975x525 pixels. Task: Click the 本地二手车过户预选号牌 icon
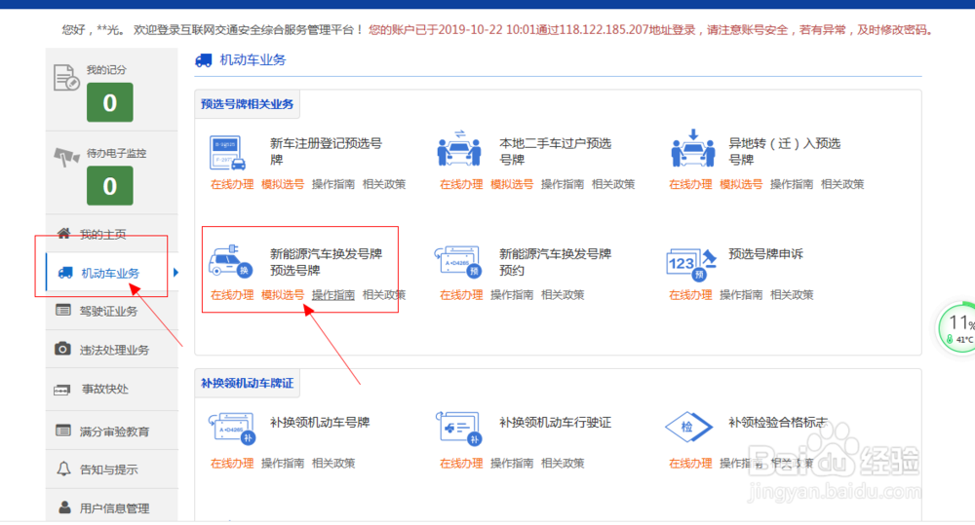click(x=459, y=149)
